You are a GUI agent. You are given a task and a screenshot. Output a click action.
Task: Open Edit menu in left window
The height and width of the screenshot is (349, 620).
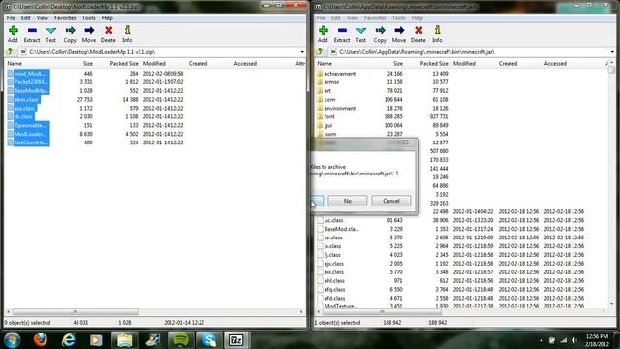(26, 18)
